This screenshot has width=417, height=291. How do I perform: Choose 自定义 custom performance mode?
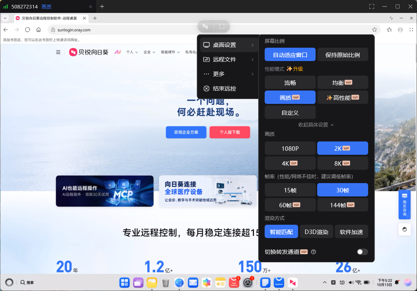[290, 112]
